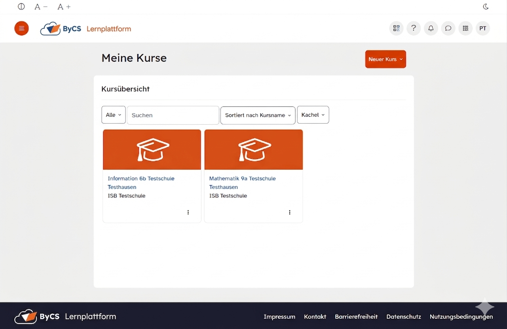Open the Sortiert nach Kursname dropdown
This screenshot has width=507, height=329.
(x=258, y=115)
